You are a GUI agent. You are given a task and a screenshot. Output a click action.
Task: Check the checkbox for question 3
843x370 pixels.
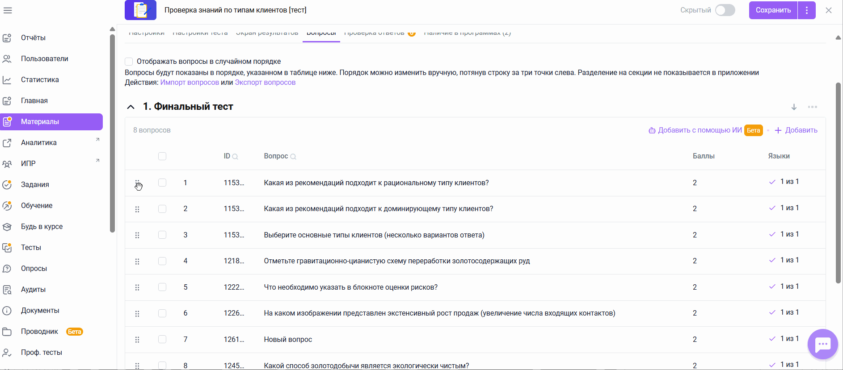click(x=162, y=235)
